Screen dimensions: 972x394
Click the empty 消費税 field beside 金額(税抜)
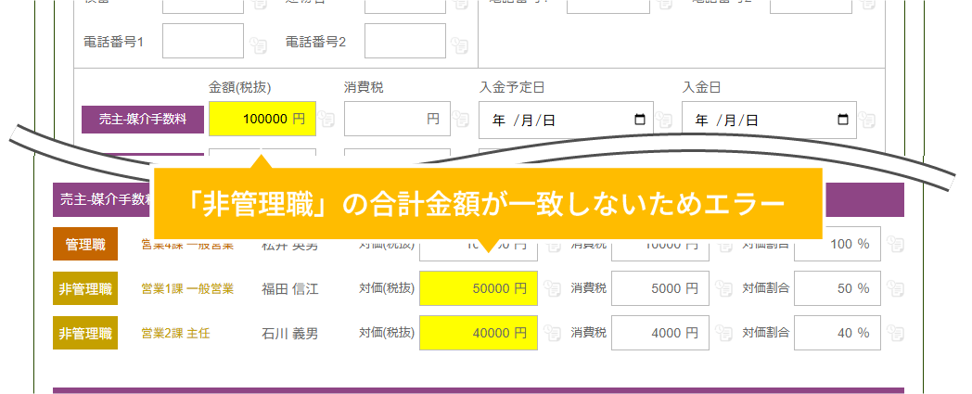pos(396,119)
